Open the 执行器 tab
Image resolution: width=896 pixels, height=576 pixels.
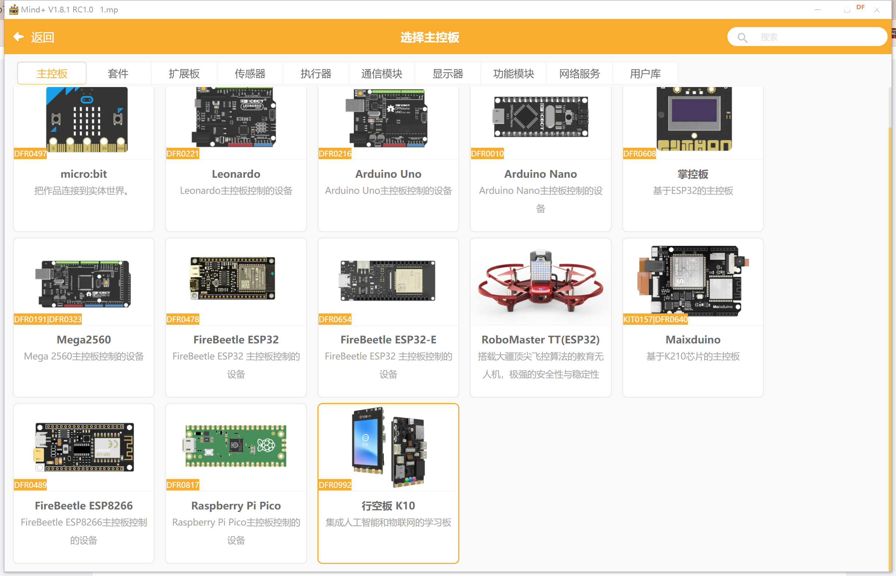point(316,73)
